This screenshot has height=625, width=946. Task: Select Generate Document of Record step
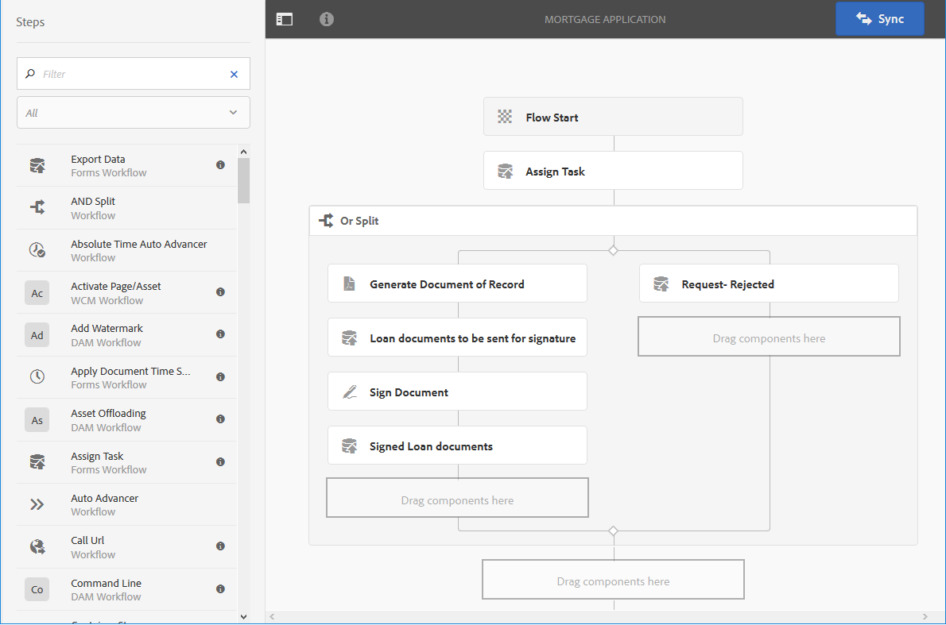pyautogui.click(x=457, y=284)
